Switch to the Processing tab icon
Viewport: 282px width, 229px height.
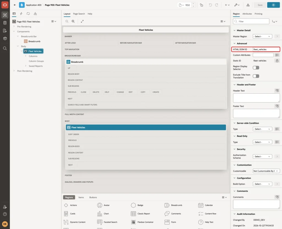[x=28, y=14]
